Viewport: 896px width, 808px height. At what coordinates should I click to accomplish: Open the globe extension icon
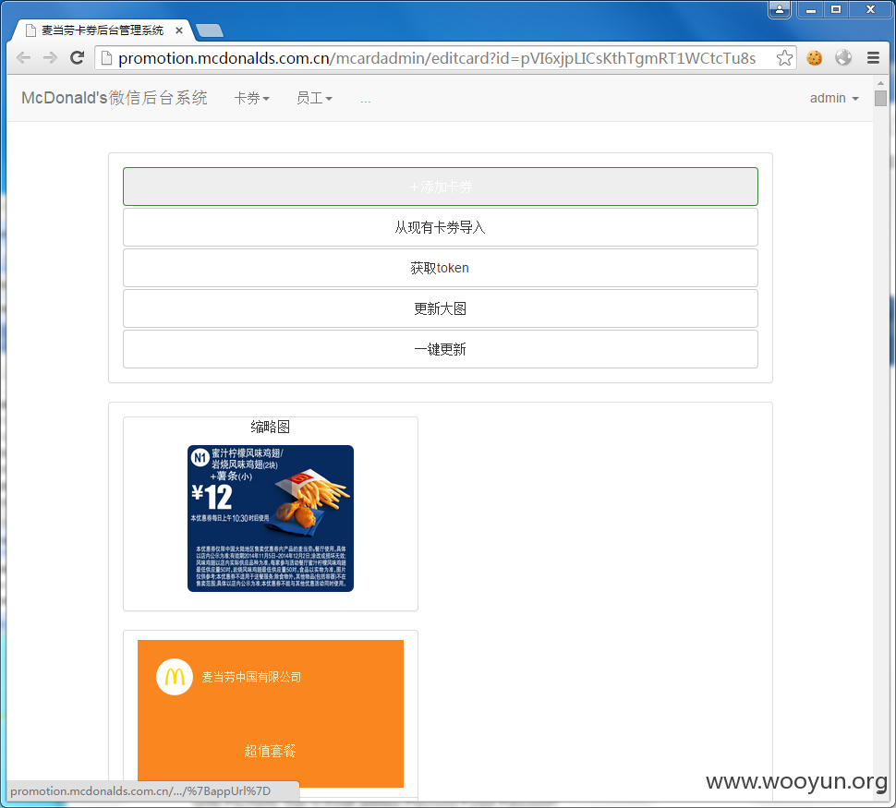(843, 57)
